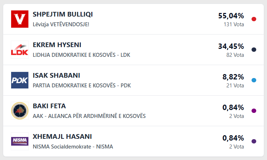Select candidate name EKREM HYSENI
Image resolution: width=267 pixels, height=160 pixels.
(x=57, y=45)
